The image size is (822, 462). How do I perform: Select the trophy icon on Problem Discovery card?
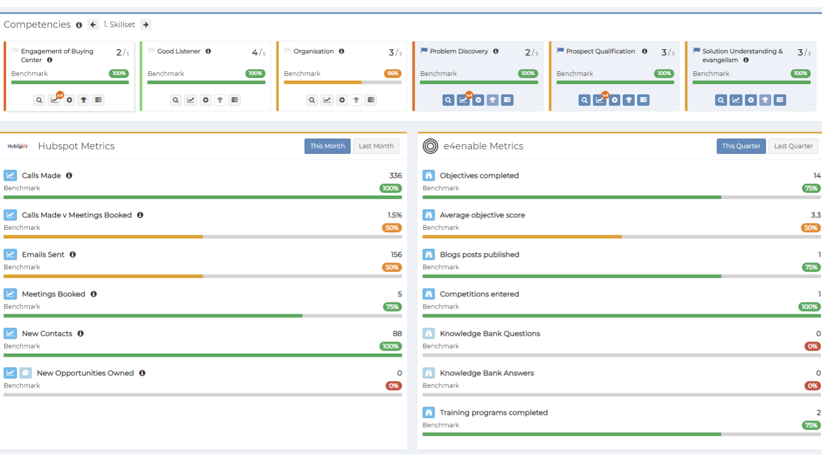point(492,100)
